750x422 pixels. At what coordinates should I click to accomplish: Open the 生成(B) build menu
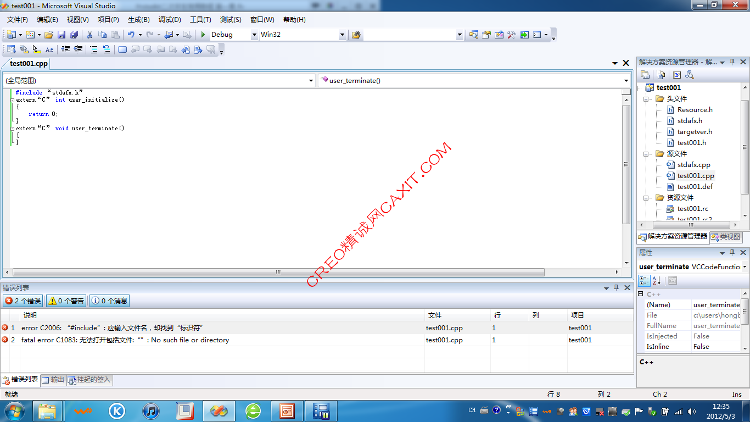click(x=138, y=19)
